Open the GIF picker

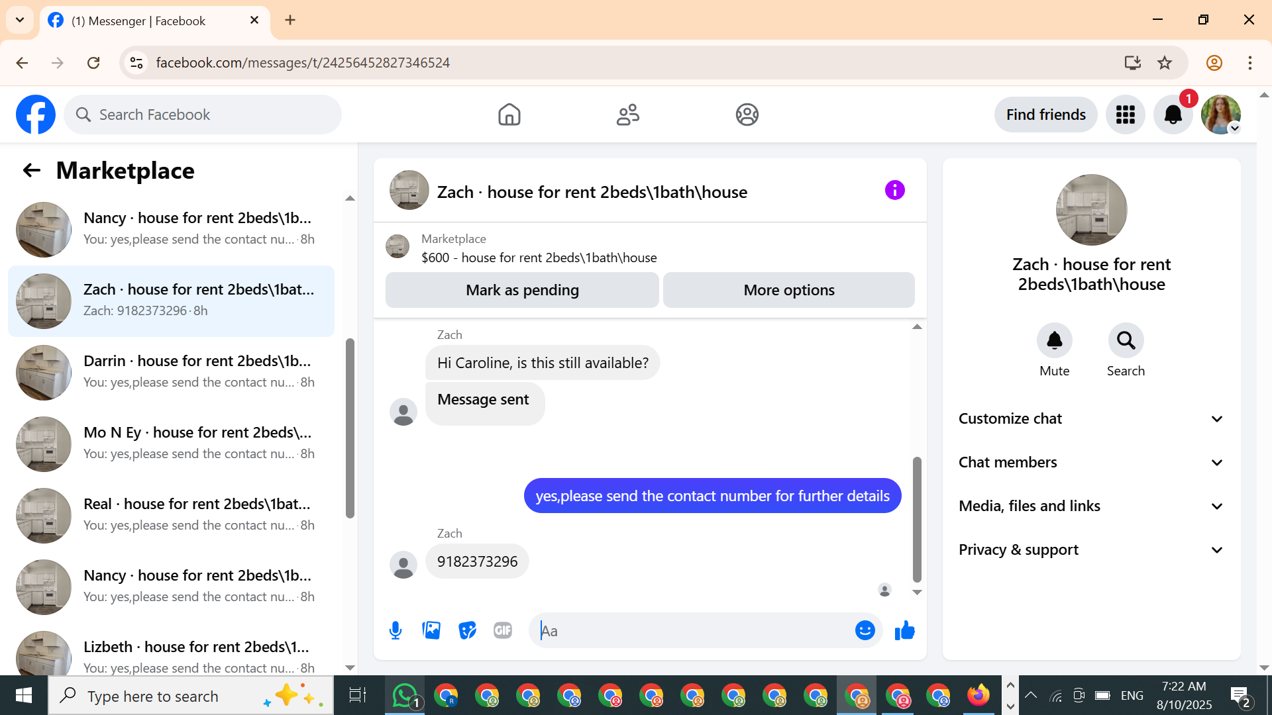pos(503,630)
